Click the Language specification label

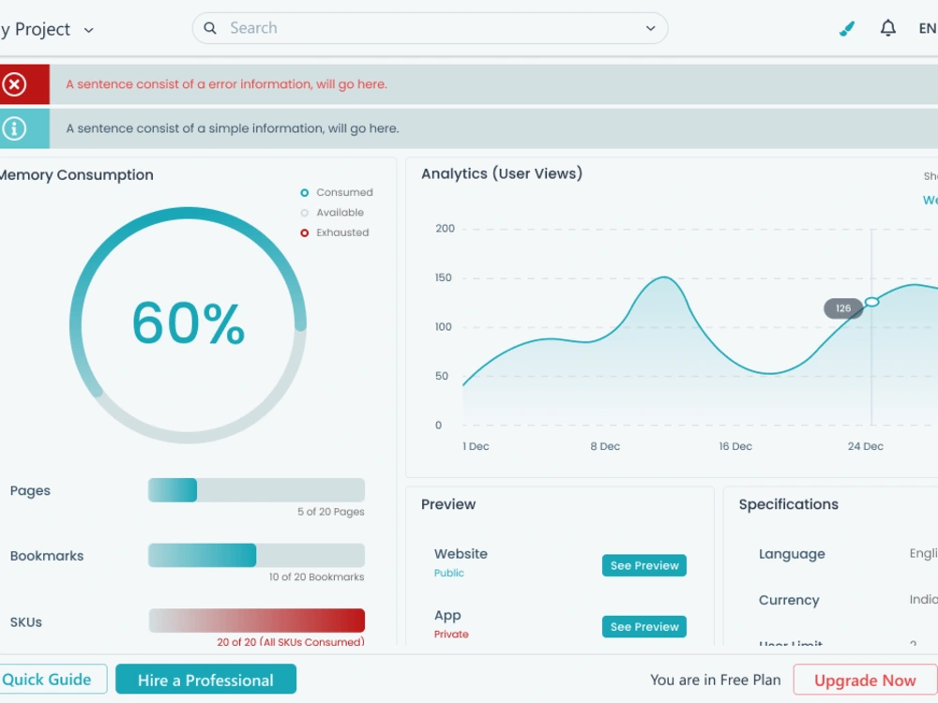point(792,554)
